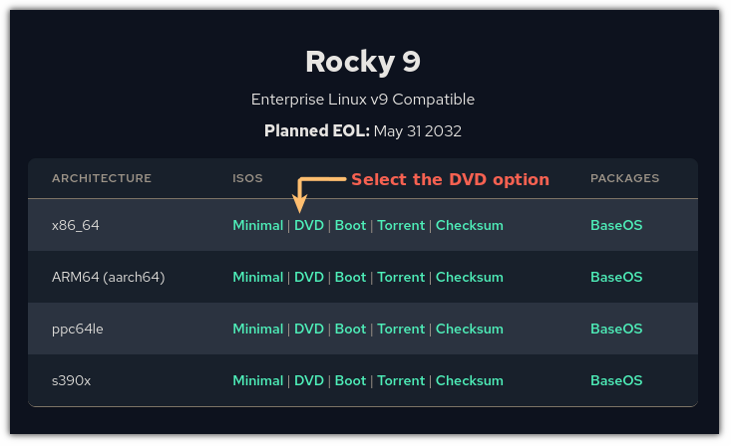Open the Boot ISO for ARM64 (aarch64)

pyautogui.click(x=350, y=278)
